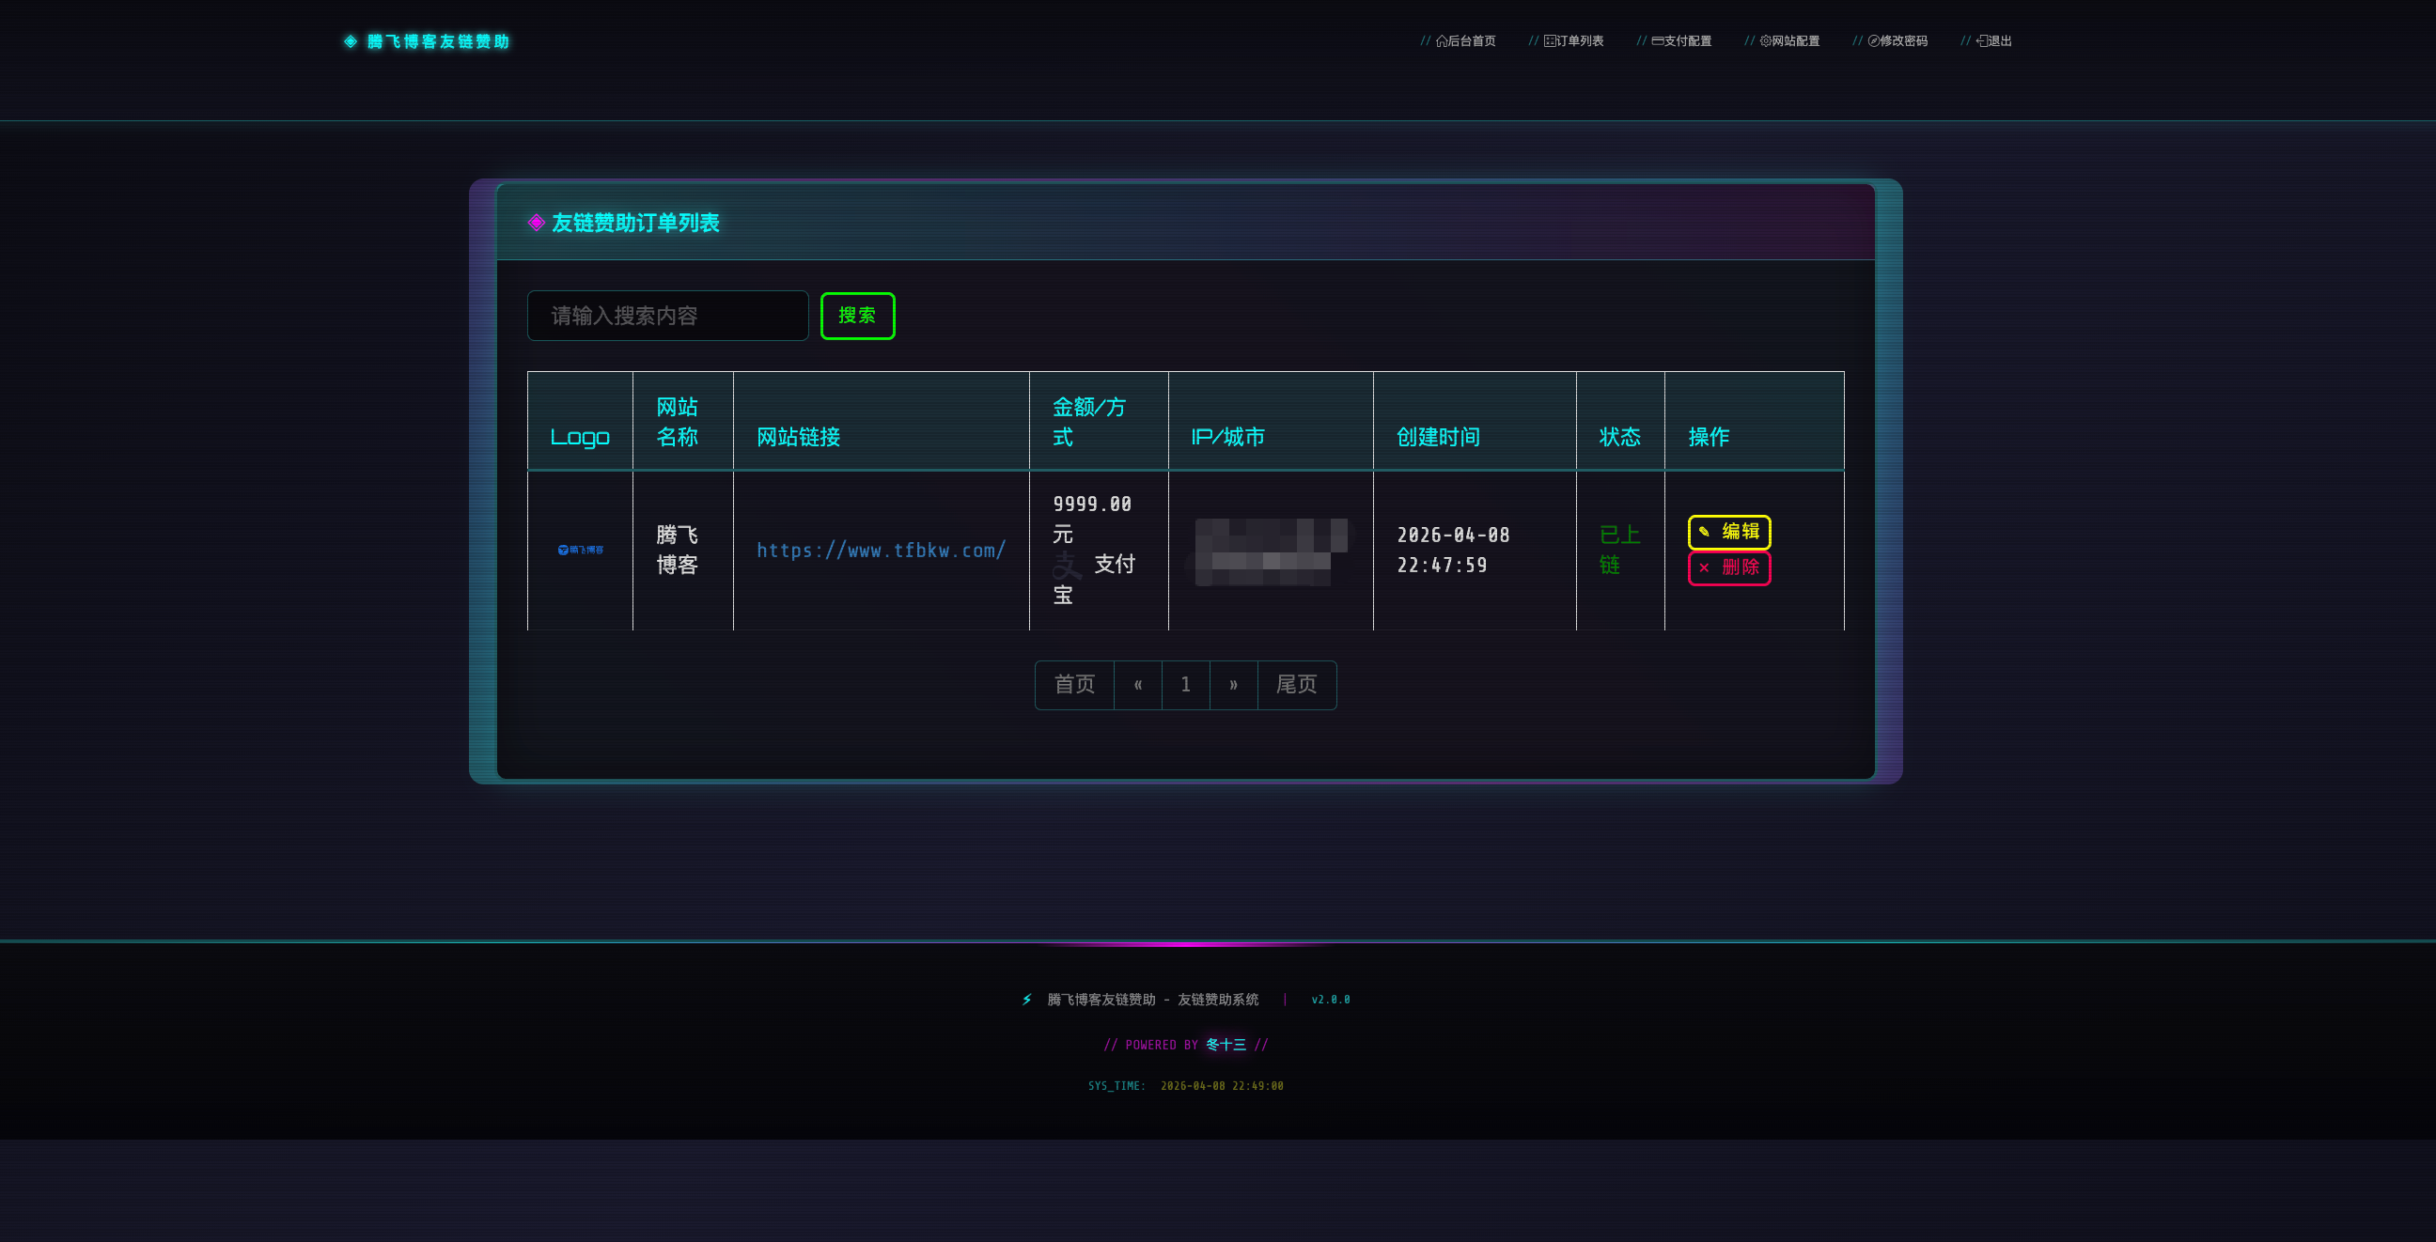Jump to 尾页 in pagination
Screen dimensions: 2436x1242
[1297, 684]
